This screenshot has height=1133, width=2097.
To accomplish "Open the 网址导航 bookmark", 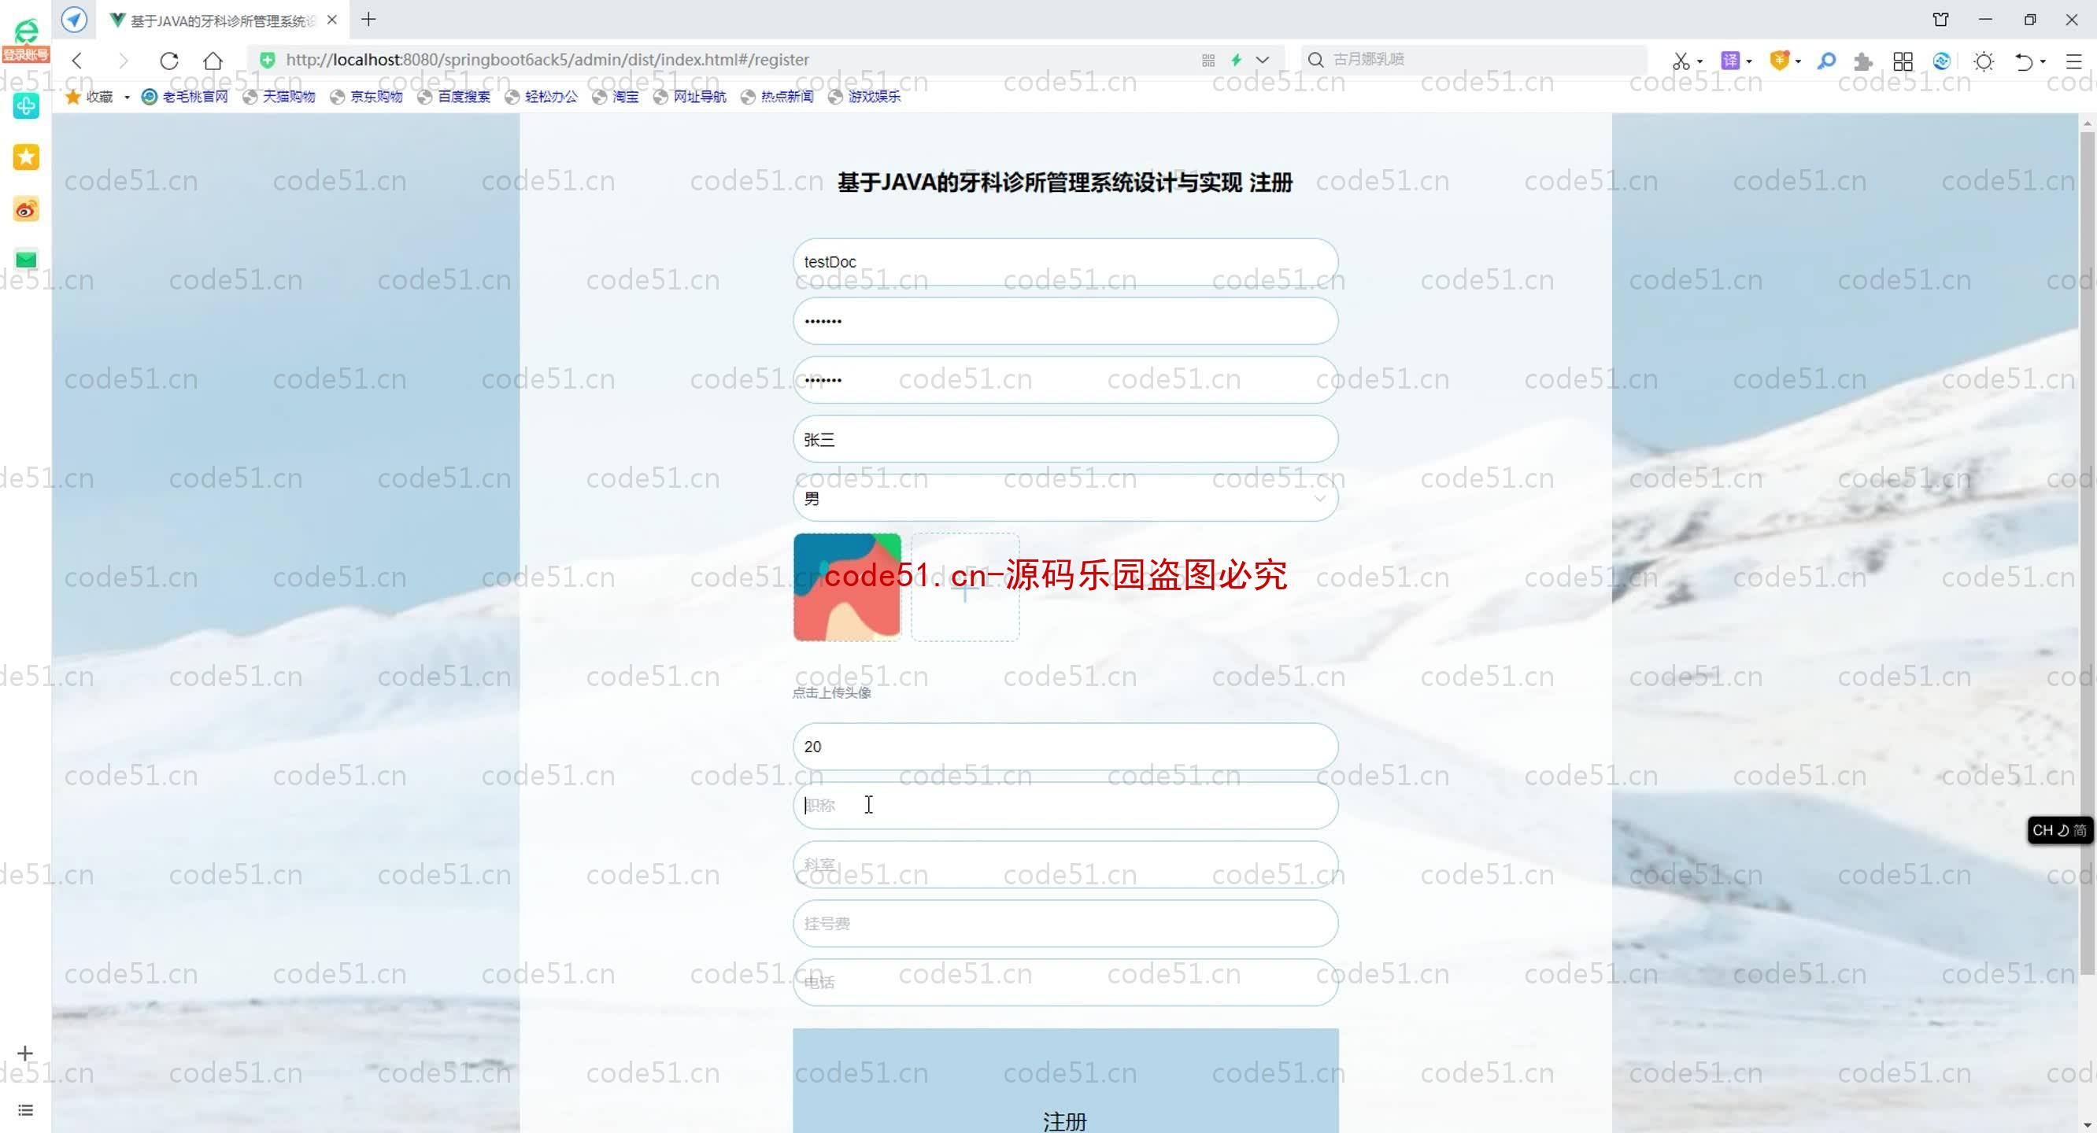I will coord(690,97).
